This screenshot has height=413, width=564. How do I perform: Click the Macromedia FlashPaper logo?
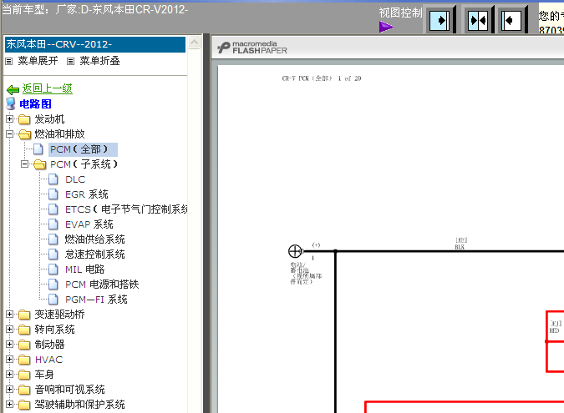point(252,48)
